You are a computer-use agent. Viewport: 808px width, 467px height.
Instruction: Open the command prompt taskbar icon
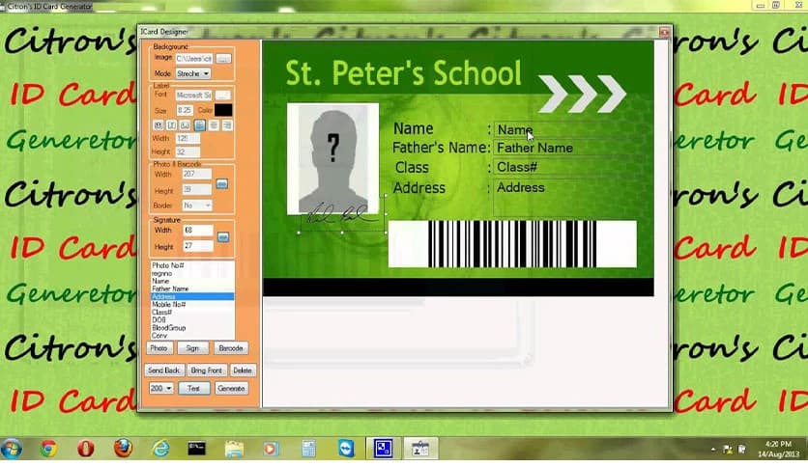point(197,449)
